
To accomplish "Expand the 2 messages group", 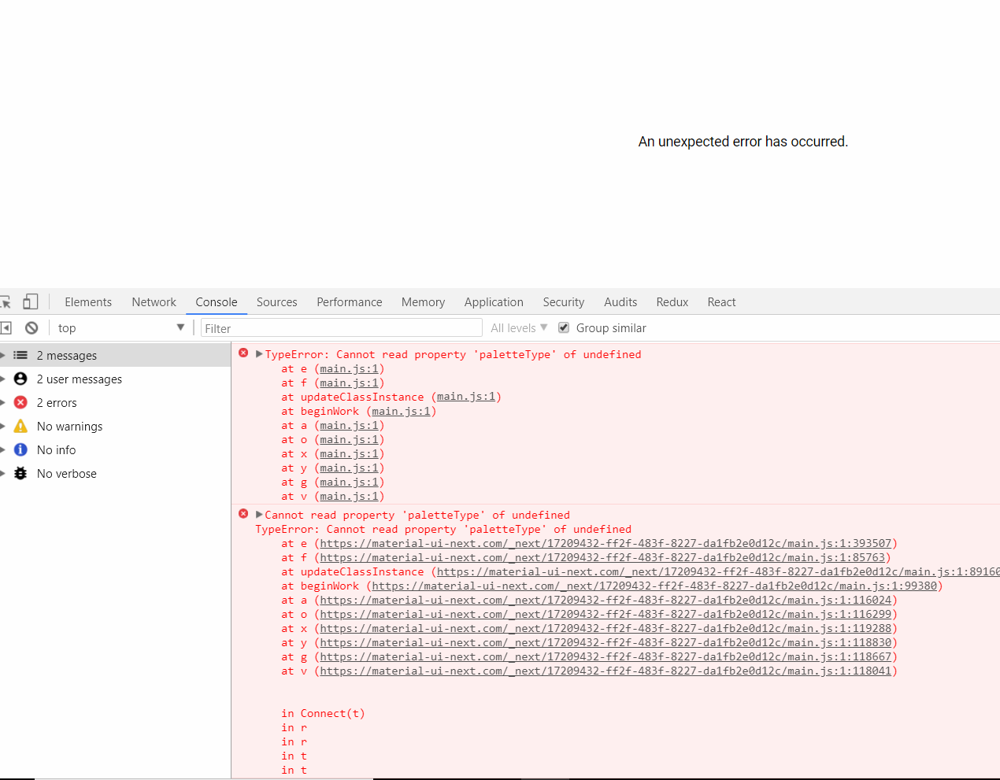I will coord(3,356).
